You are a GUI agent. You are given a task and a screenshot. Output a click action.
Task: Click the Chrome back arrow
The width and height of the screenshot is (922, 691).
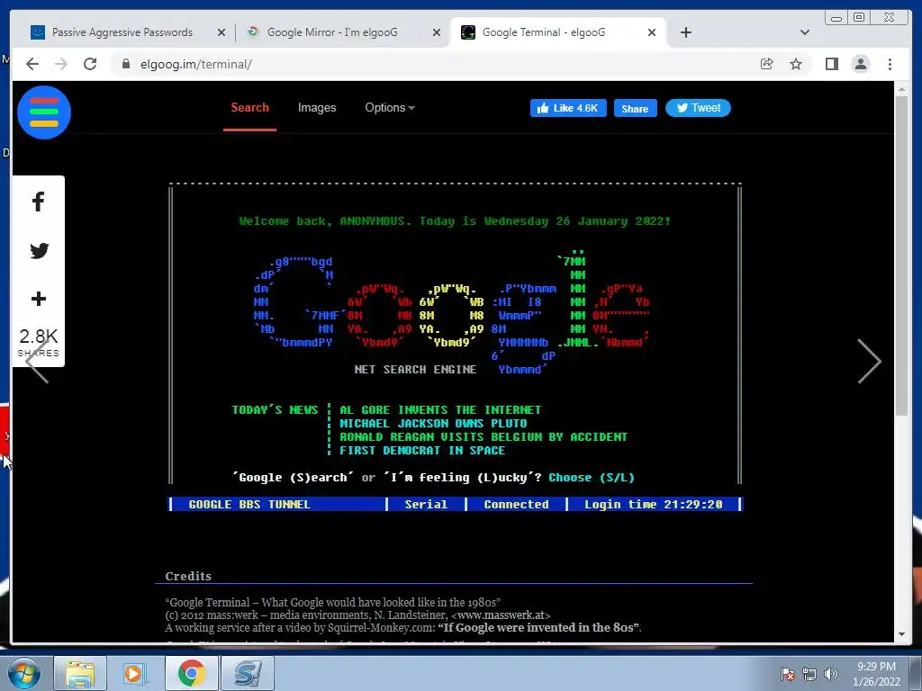click(x=32, y=64)
